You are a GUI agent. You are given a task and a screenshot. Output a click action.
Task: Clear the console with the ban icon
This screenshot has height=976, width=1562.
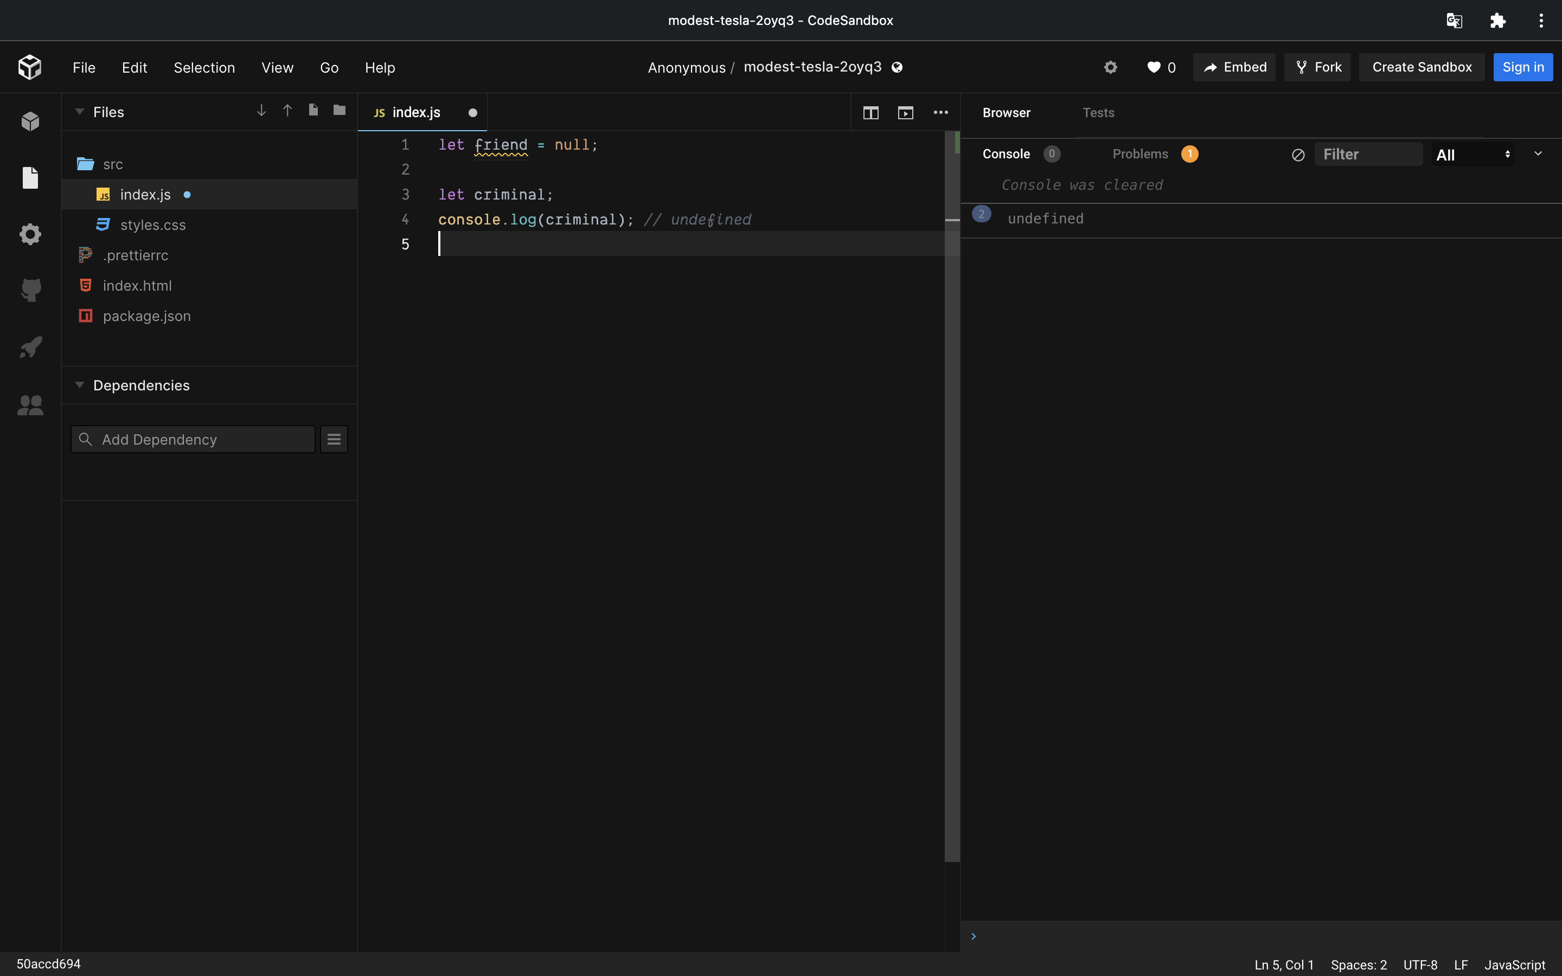click(x=1298, y=155)
